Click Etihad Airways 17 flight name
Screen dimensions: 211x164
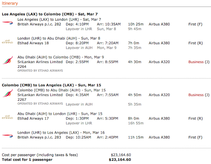click(33, 119)
